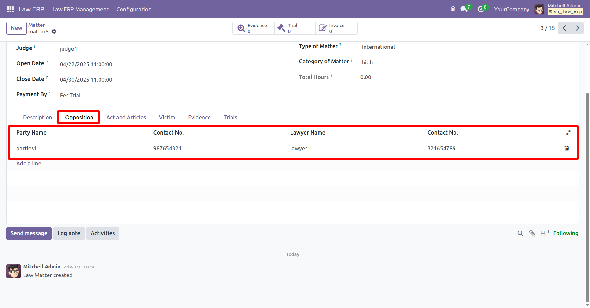The width and height of the screenshot is (590, 308).
Task: Click the vertical page scrollbar
Action: pyautogui.click(x=587, y=198)
